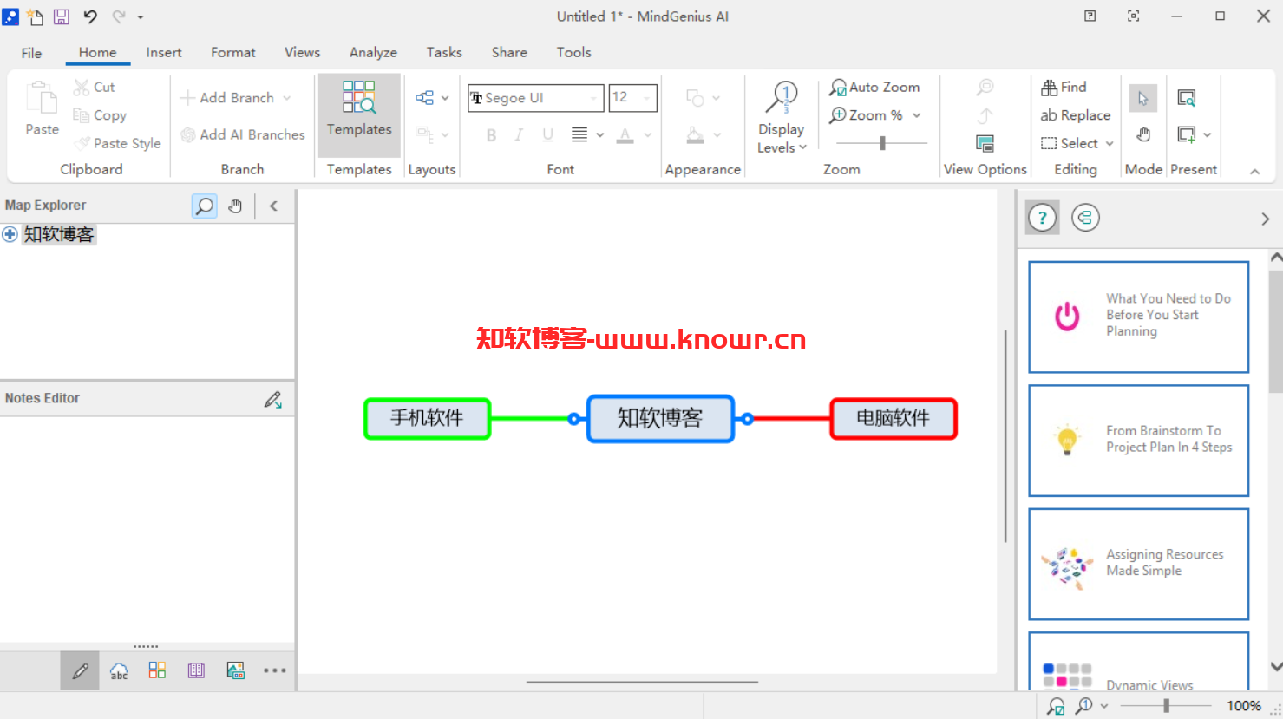Click the ribbon zoom slider handle

[882, 143]
